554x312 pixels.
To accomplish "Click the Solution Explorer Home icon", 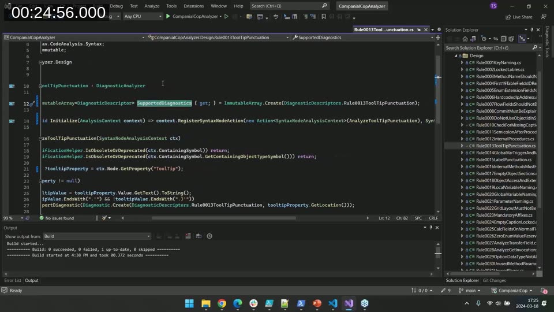I will (x=465, y=39).
